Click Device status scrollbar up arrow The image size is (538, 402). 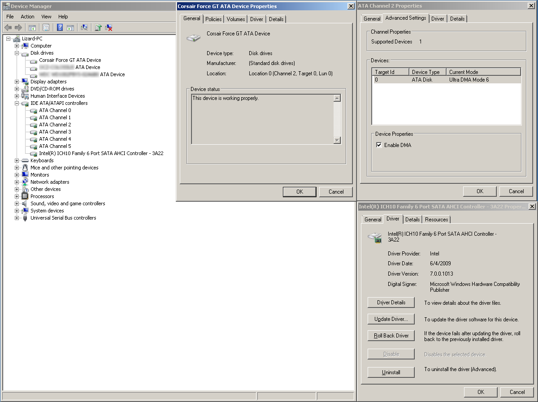pyautogui.click(x=337, y=98)
